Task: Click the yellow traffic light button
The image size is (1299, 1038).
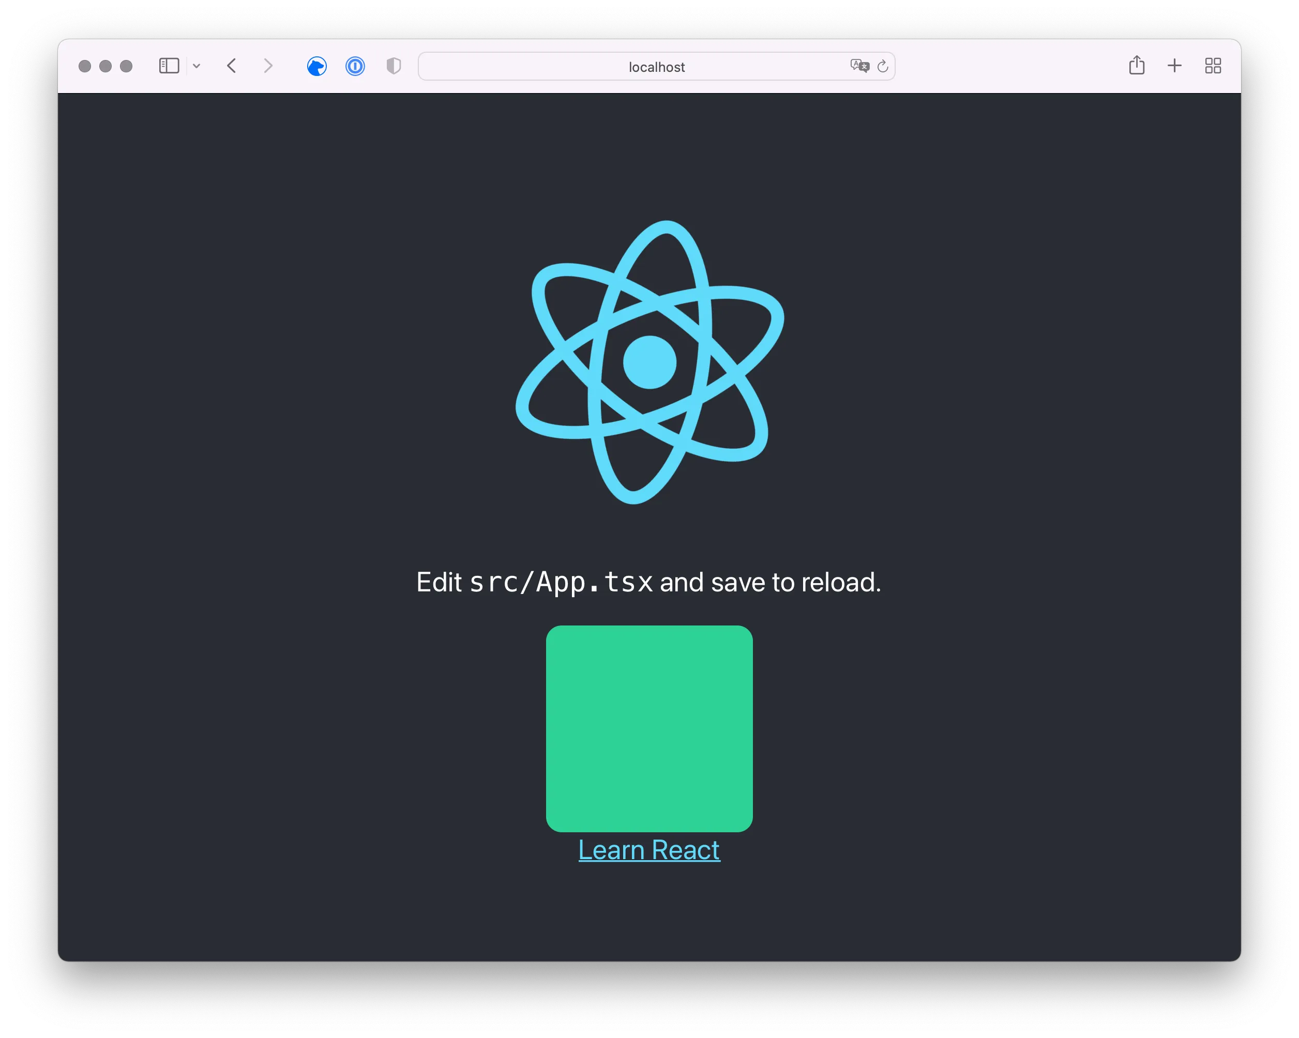Action: [105, 66]
